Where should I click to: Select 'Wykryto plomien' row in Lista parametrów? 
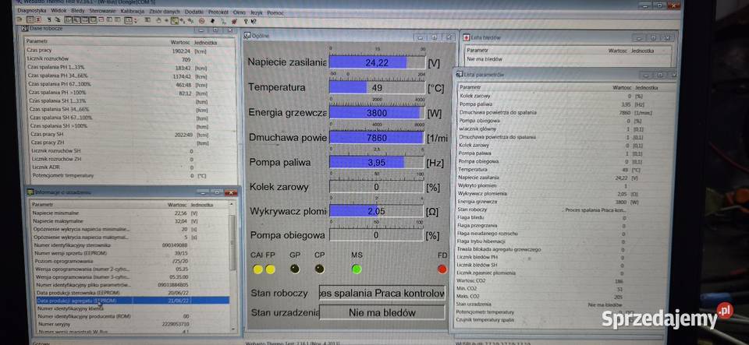pyautogui.click(x=566, y=185)
